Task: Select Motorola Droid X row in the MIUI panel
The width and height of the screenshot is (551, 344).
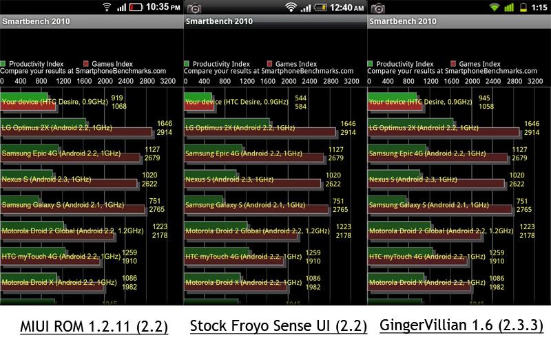Action: [x=69, y=283]
